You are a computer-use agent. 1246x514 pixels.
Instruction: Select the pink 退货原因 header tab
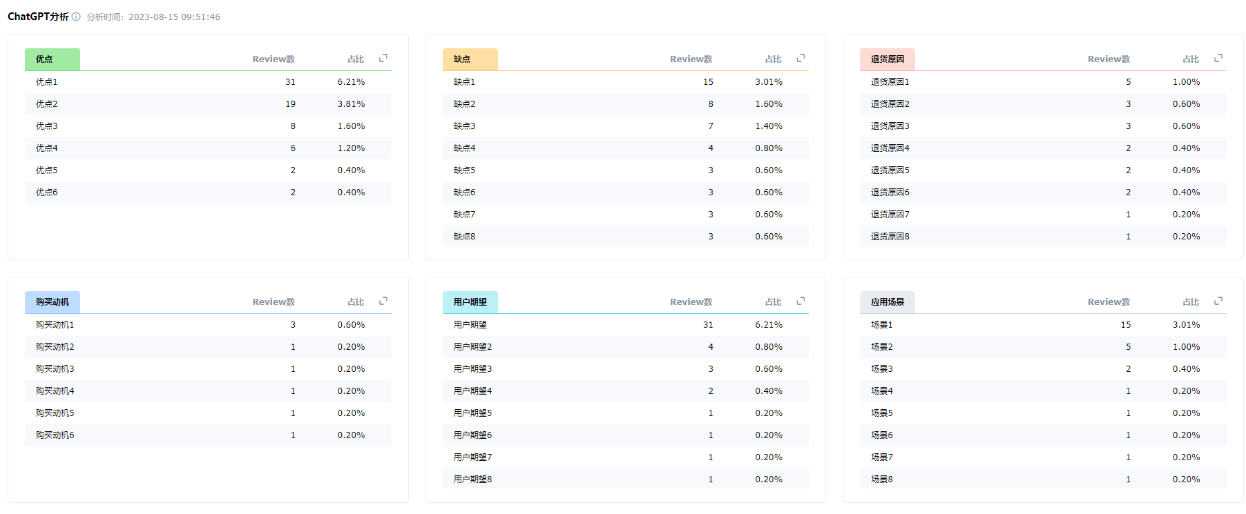click(888, 59)
